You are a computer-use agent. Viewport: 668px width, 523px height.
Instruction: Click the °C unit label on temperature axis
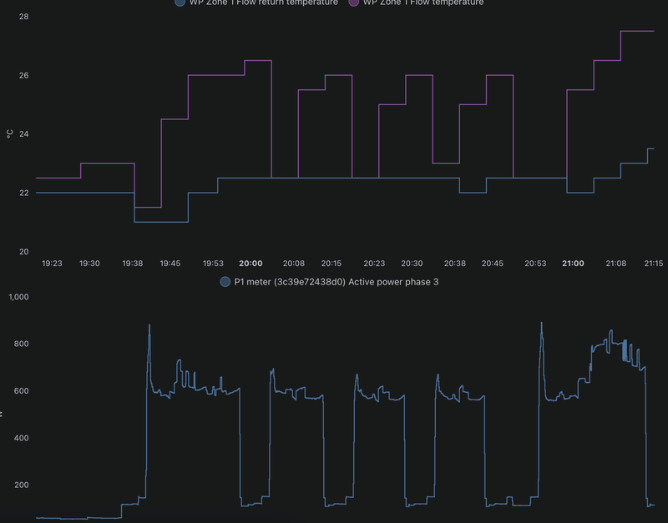[x=9, y=134]
